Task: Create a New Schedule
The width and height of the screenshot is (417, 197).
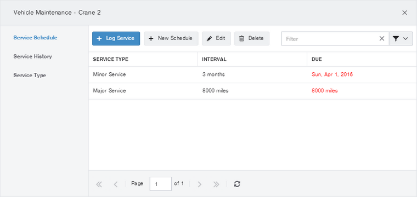Action: click(171, 38)
